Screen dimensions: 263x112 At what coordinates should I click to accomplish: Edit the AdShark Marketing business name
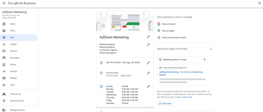[148, 37]
